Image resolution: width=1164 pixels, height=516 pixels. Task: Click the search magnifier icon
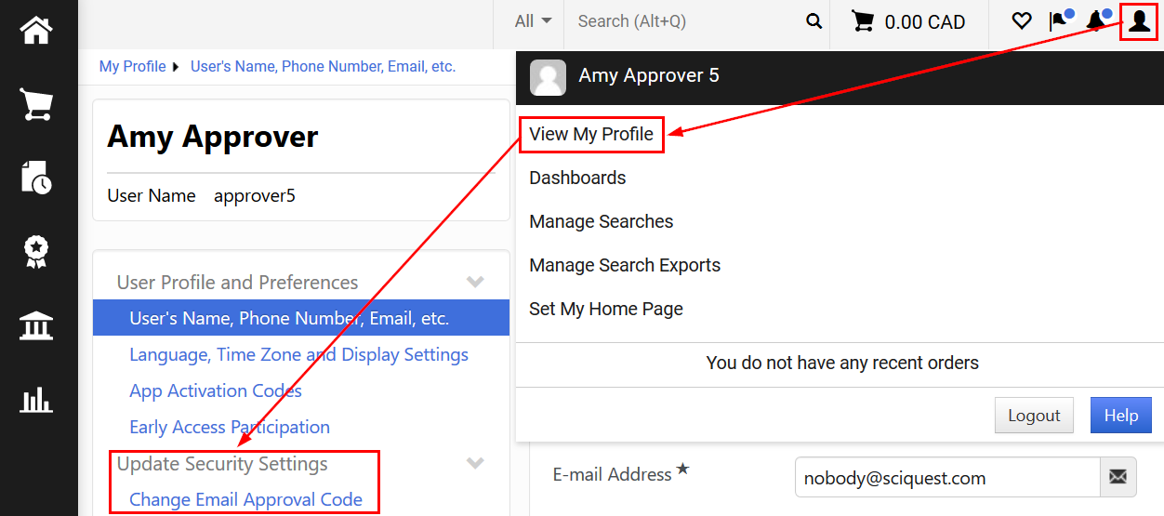[813, 21]
